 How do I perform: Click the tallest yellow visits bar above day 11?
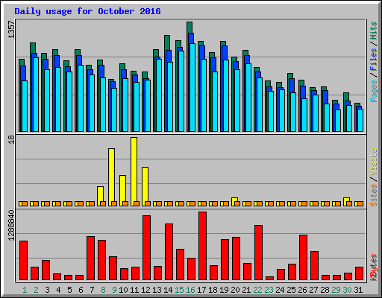[134, 171]
